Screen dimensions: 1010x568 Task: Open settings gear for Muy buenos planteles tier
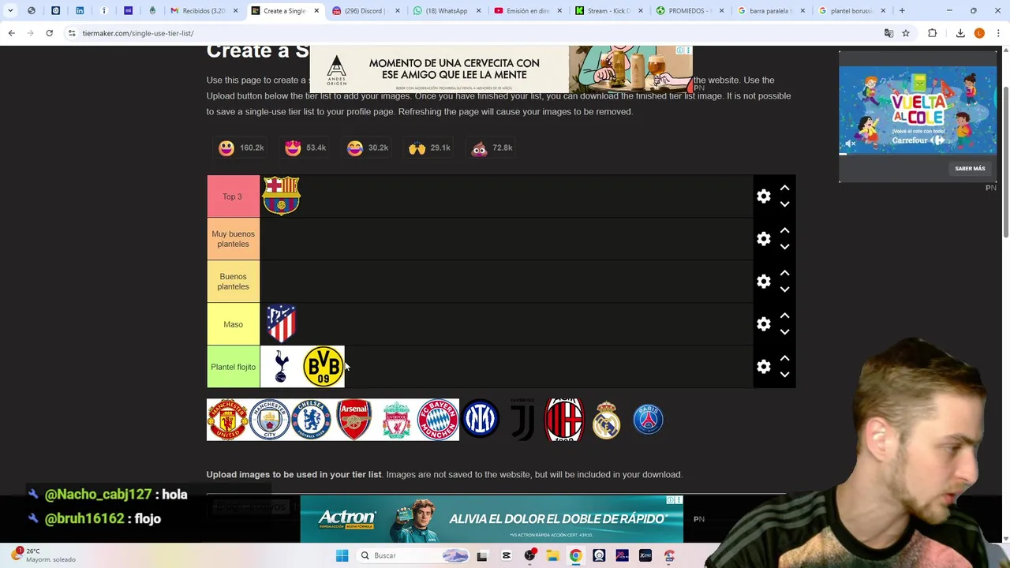click(763, 238)
